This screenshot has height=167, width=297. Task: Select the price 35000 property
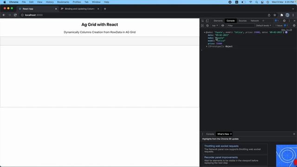[x=215, y=44]
